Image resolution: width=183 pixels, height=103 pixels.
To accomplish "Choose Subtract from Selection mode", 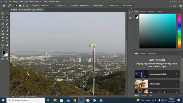I will pos(23,6).
